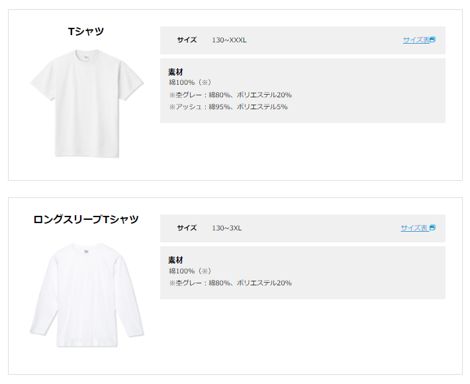Click the サイズ label in Tシャツ section
This screenshot has width=470, height=384.
point(187,40)
